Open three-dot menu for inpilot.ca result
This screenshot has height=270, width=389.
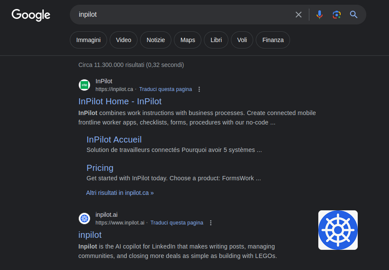click(x=199, y=89)
